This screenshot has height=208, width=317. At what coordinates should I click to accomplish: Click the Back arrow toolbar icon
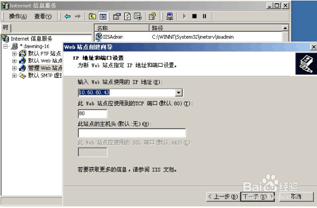[68, 16]
